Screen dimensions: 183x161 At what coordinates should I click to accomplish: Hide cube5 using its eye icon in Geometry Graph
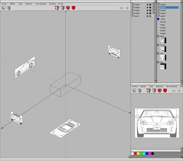pyautogui.click(x=147, y=16)
